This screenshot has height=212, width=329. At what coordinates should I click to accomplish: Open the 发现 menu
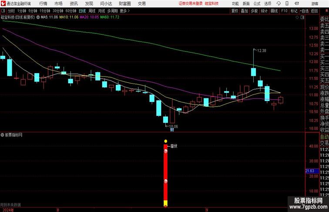[89, 3]
